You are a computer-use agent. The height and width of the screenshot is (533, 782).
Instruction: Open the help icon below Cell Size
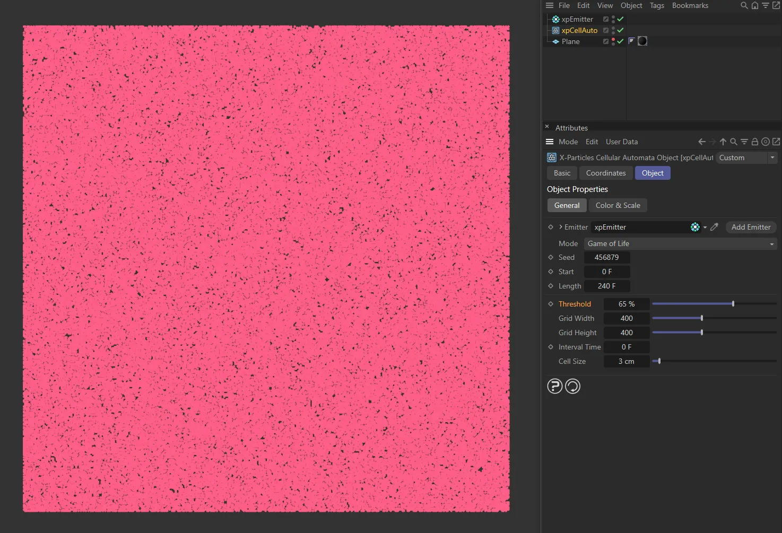tap(554, 386)
